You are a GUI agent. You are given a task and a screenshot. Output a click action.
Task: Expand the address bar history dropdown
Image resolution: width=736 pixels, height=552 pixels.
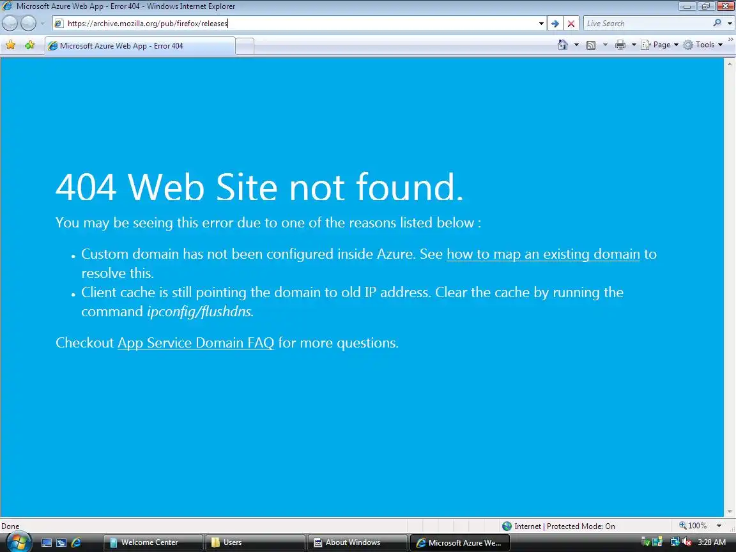click(541, 24)
